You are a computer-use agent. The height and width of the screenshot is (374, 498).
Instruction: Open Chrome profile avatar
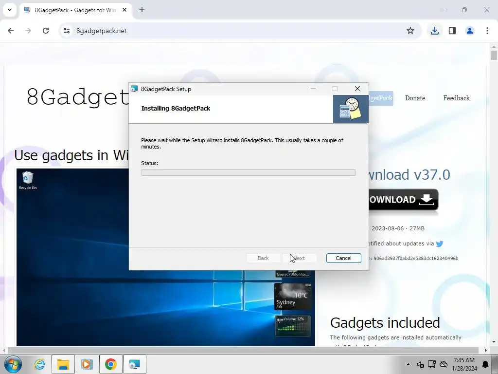tap(470, 31)
